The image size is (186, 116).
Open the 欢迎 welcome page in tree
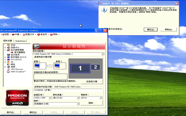[x=13, y=45]
